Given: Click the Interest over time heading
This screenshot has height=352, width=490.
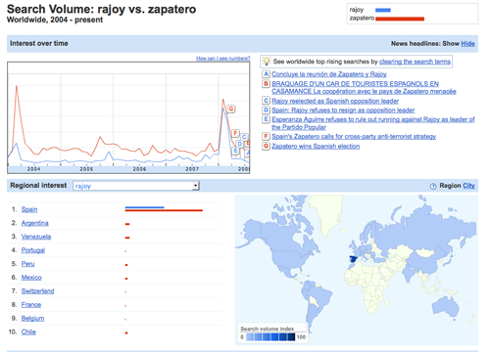Looking at the screenshot, I should coord(39,43).
